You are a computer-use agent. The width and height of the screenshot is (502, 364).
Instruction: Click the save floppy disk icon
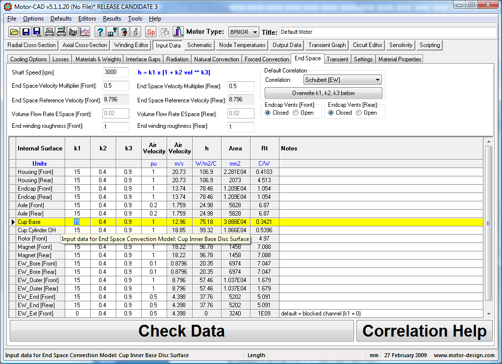tap(26, 32)
